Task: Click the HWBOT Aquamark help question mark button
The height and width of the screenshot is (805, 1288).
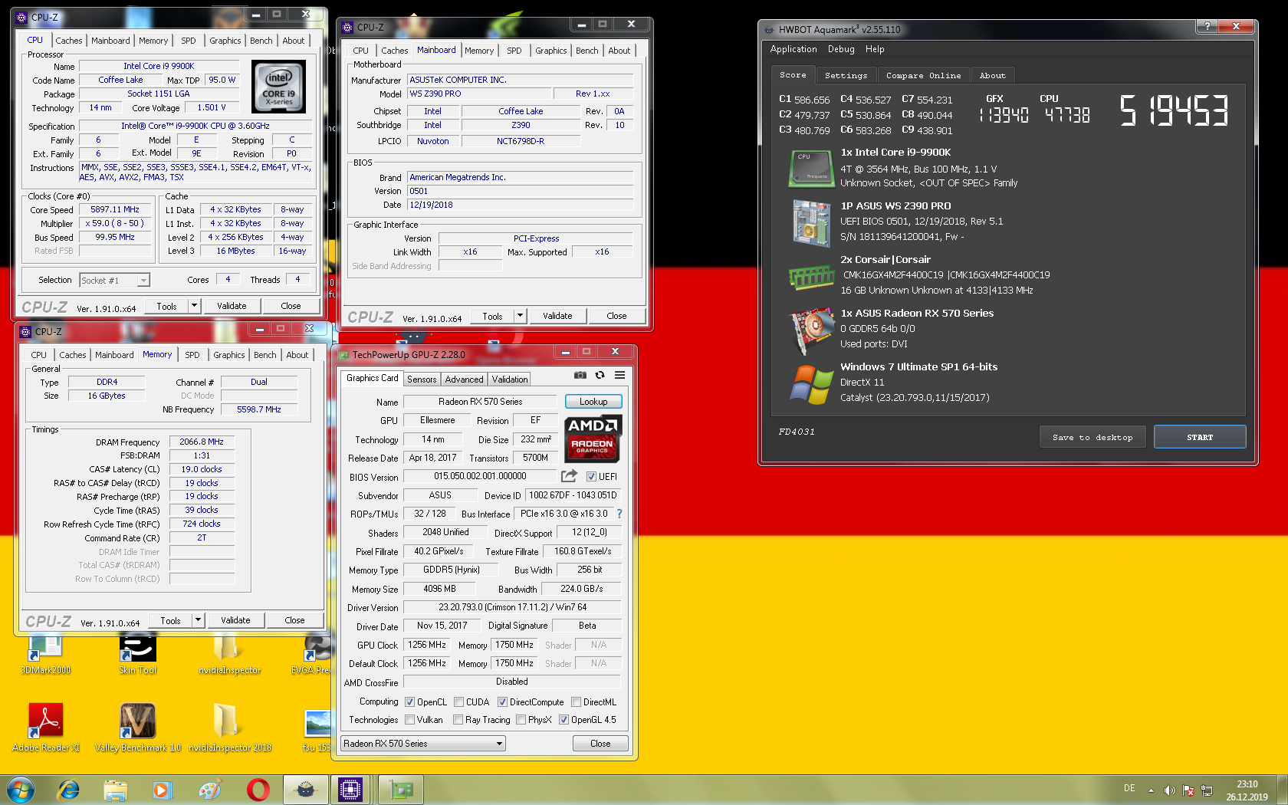Action: (x=1207, y=26)
